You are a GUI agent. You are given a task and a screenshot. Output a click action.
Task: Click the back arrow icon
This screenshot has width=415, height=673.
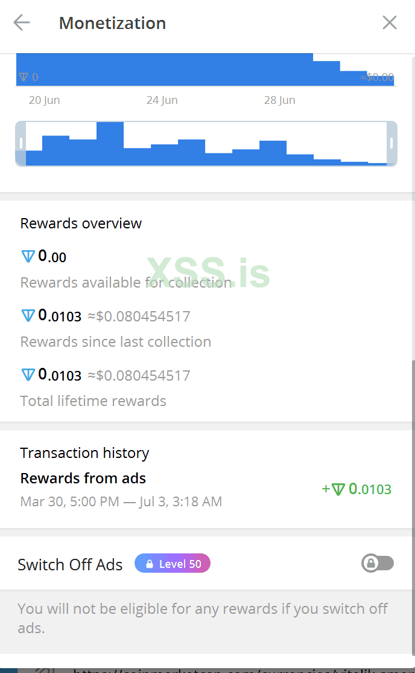click(22, 23)
